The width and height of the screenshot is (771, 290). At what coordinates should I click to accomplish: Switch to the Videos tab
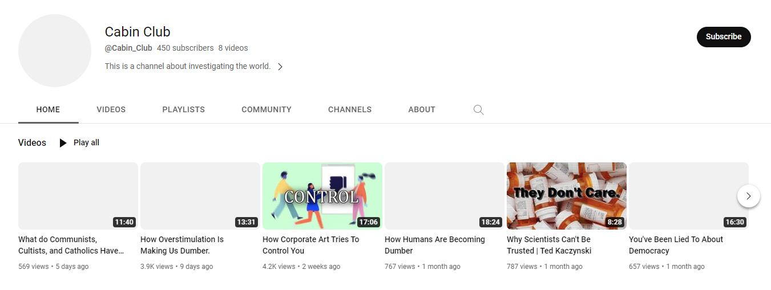coord(111,109)
